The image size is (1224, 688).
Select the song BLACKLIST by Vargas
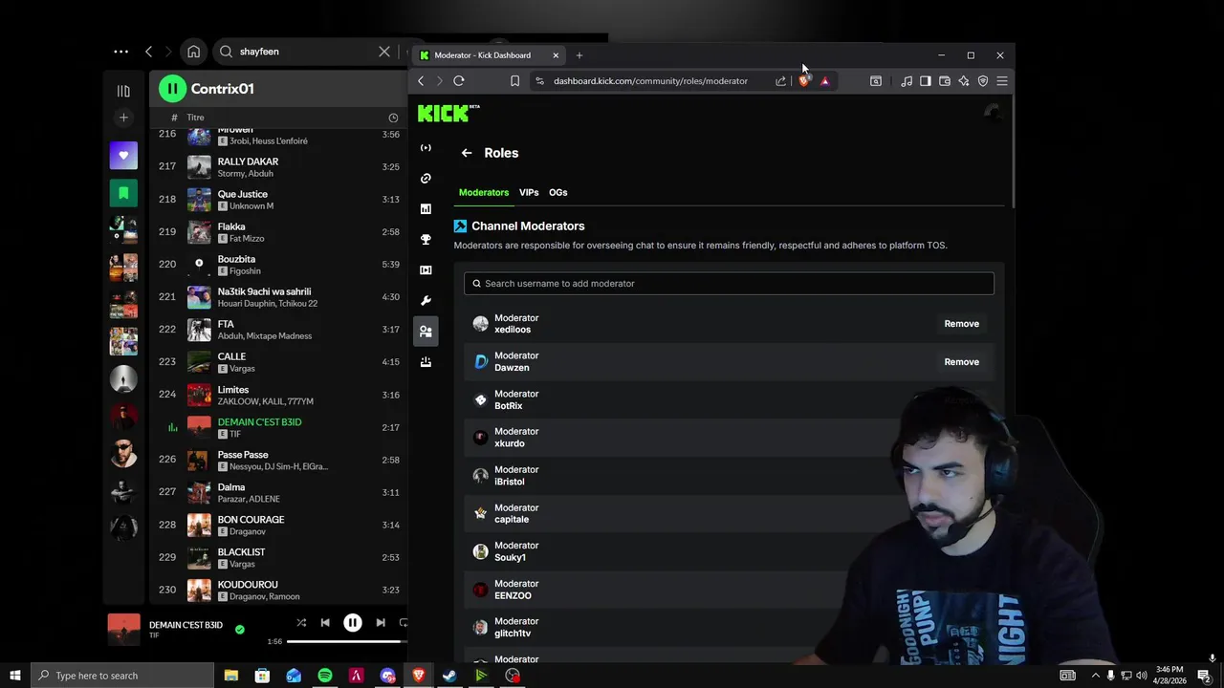click(278, 557)
